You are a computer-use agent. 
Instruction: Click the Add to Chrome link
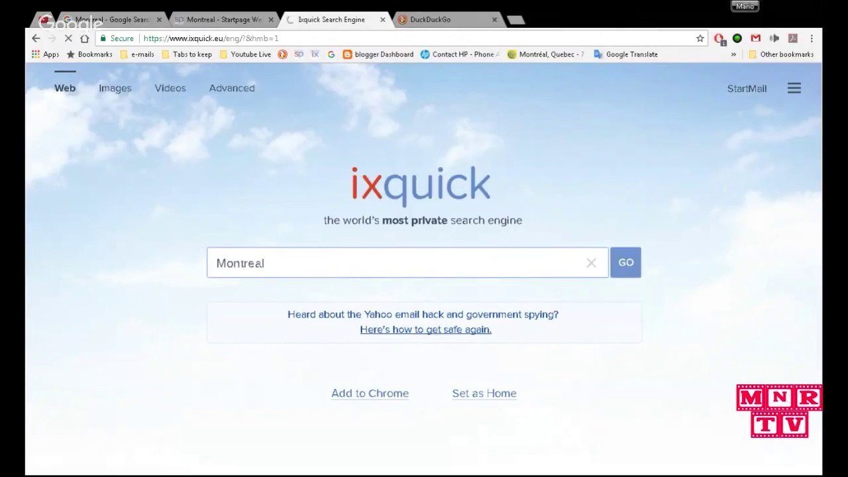point(370,394)
